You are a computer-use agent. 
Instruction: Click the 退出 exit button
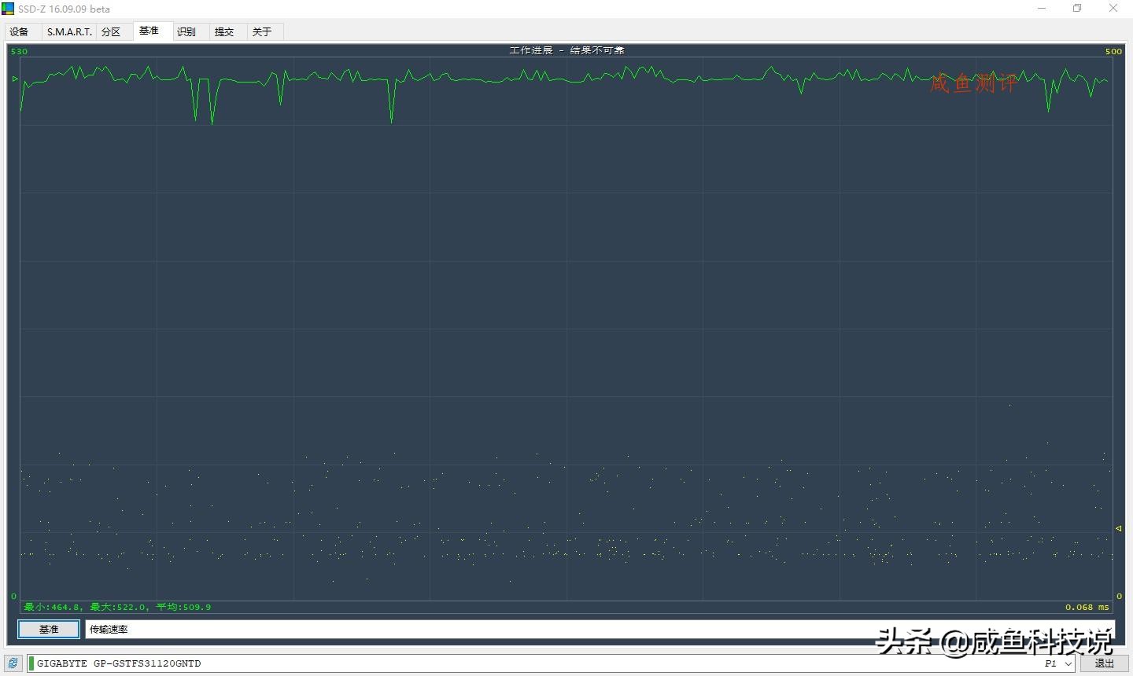coord(1105,663)
